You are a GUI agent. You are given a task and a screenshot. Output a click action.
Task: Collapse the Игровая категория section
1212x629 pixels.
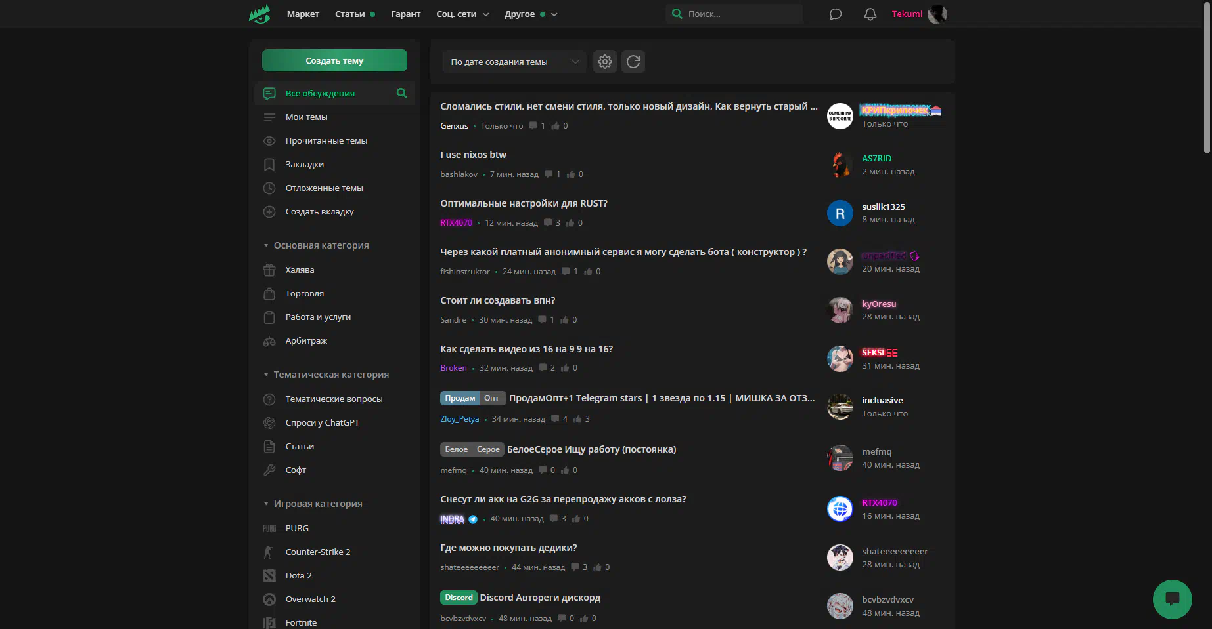point(317,504)
